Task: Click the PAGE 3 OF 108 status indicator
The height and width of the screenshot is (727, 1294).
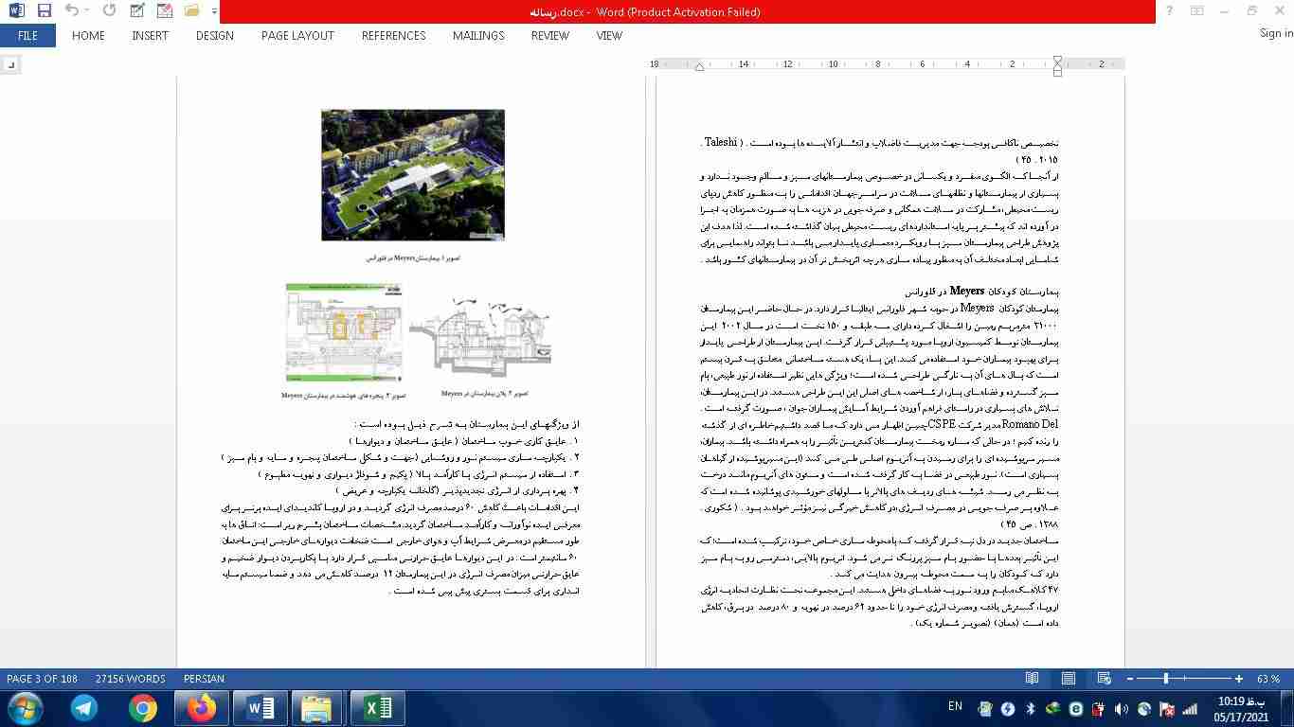Action: (x=42, y=679)
